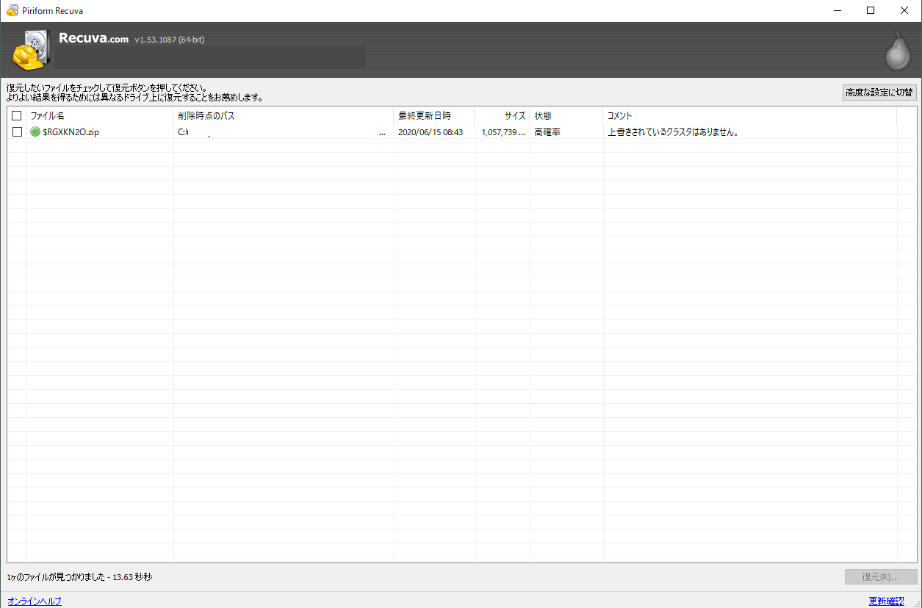Minimize the Recuva window
Viewport: 922px width, 608px height.
(837, 10)
